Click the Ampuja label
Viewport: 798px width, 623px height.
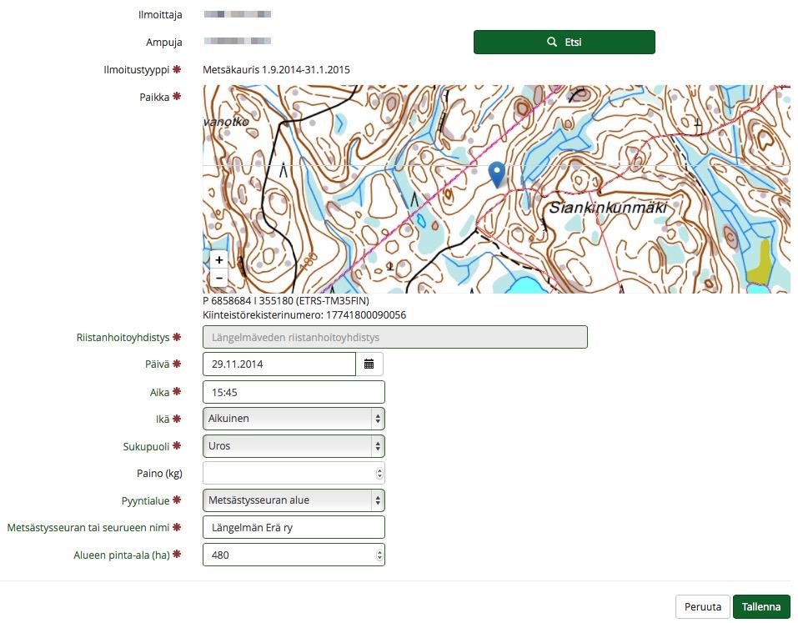[x=164, y=43]
